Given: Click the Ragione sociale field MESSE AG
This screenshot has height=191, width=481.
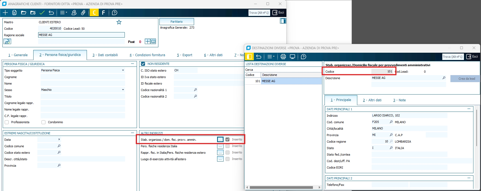Looking at the screenshot, I should pos(81,35).
